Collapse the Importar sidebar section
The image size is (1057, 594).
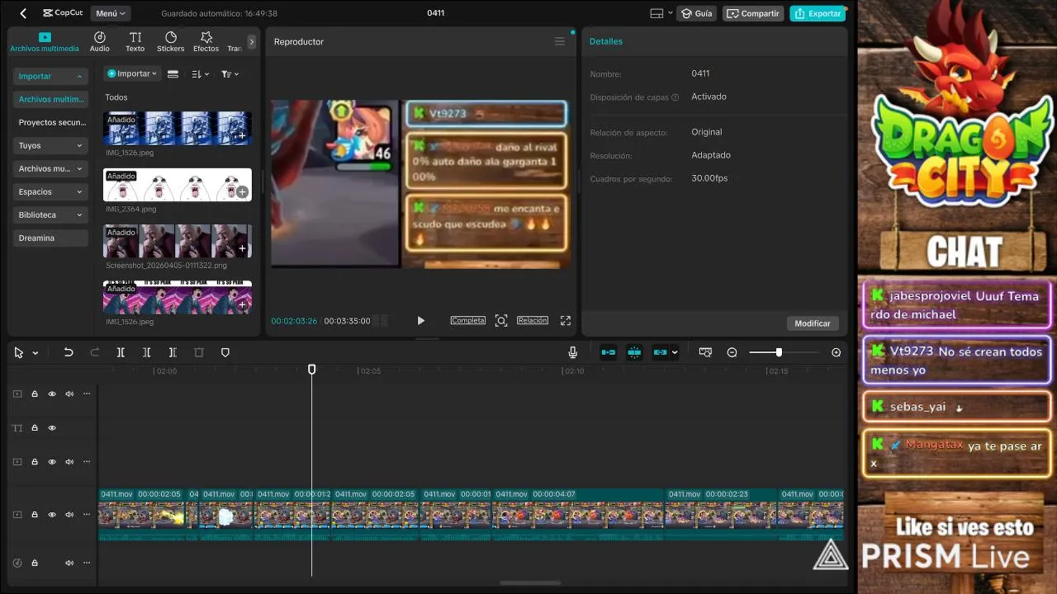tap(50, 76)
